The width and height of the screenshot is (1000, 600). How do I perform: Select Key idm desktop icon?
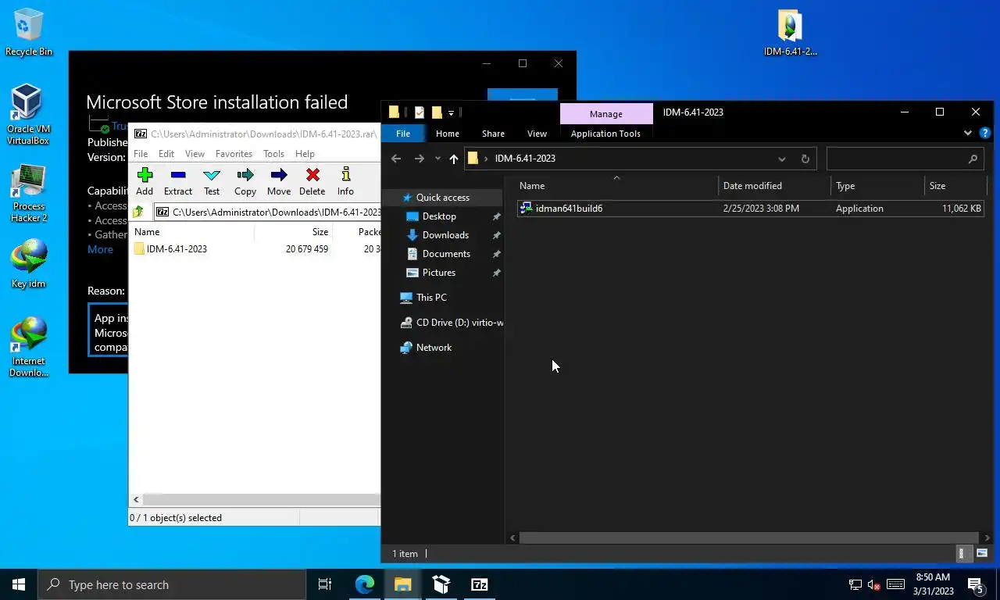point(29,264)
